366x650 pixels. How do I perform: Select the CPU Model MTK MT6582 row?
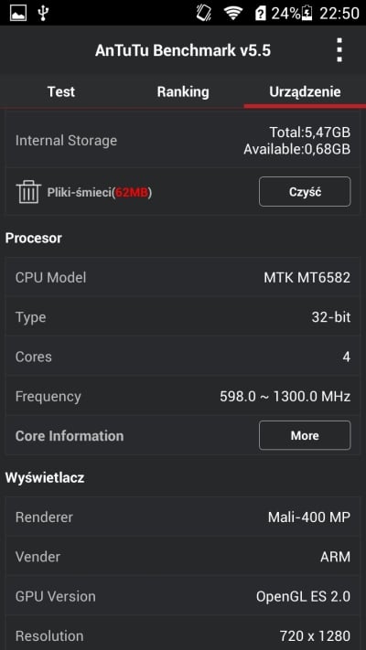click(x=183, y=277)
